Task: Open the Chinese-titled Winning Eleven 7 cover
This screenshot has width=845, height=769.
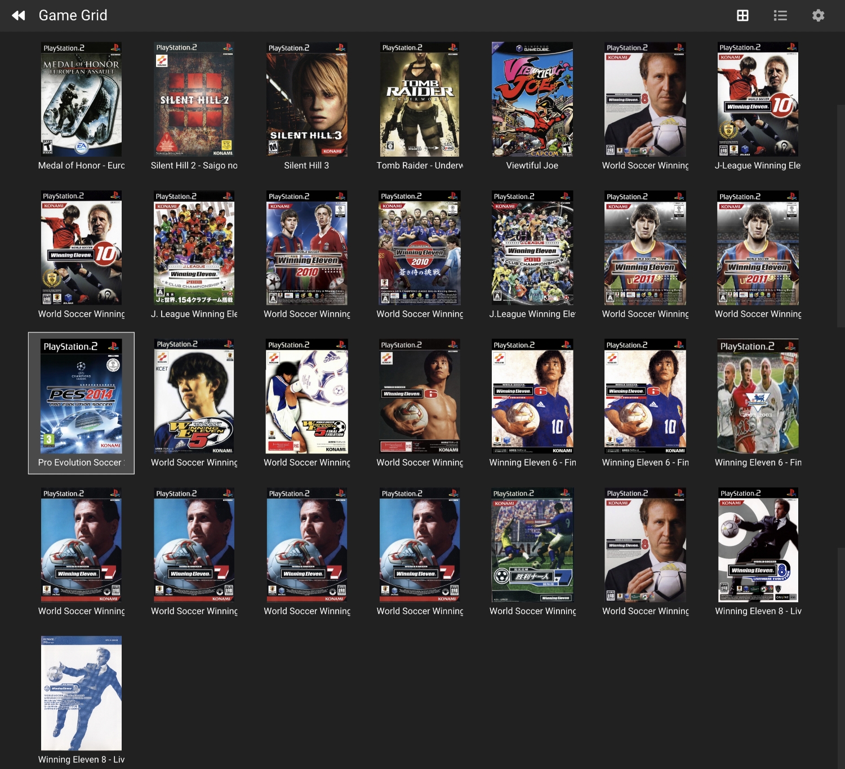Action: click(532, 545)
